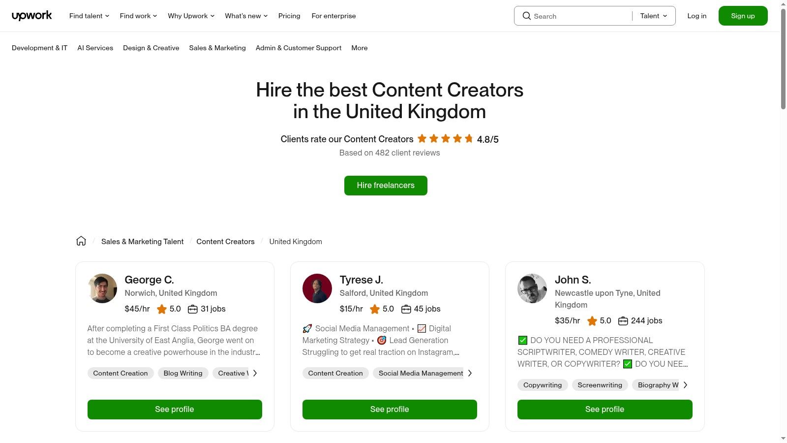The height and width of the screenshot is (443, 787).
Task: Go to the home breadcrumb icon
Action: point(81,241)
